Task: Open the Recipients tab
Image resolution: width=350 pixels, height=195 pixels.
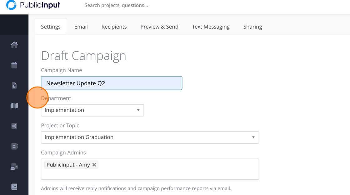Action: point(114,27)
